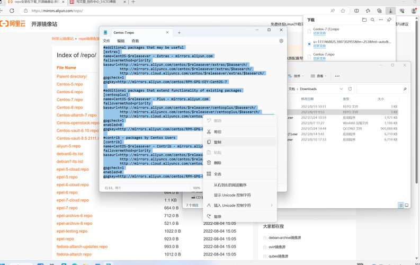Screen dimensions: 420x265
Task: Open the collections icon in Edge toolbar
Action: 379,11
